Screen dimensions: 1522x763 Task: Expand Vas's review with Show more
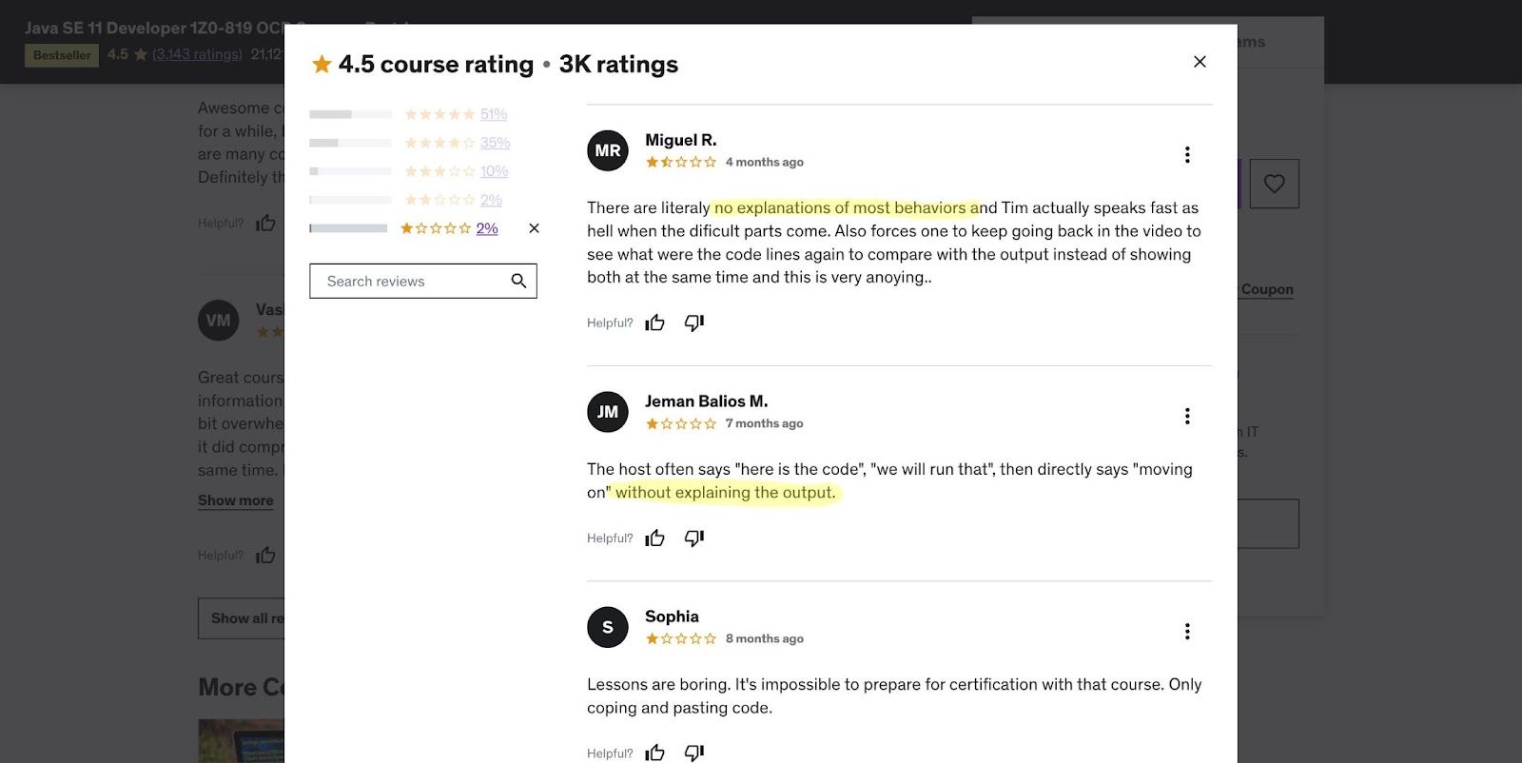234,499
